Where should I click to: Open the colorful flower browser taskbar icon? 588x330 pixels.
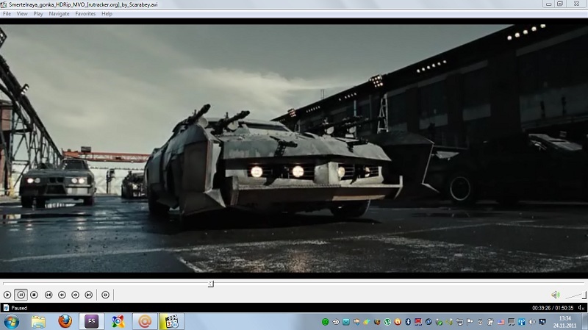coord(118,322)
